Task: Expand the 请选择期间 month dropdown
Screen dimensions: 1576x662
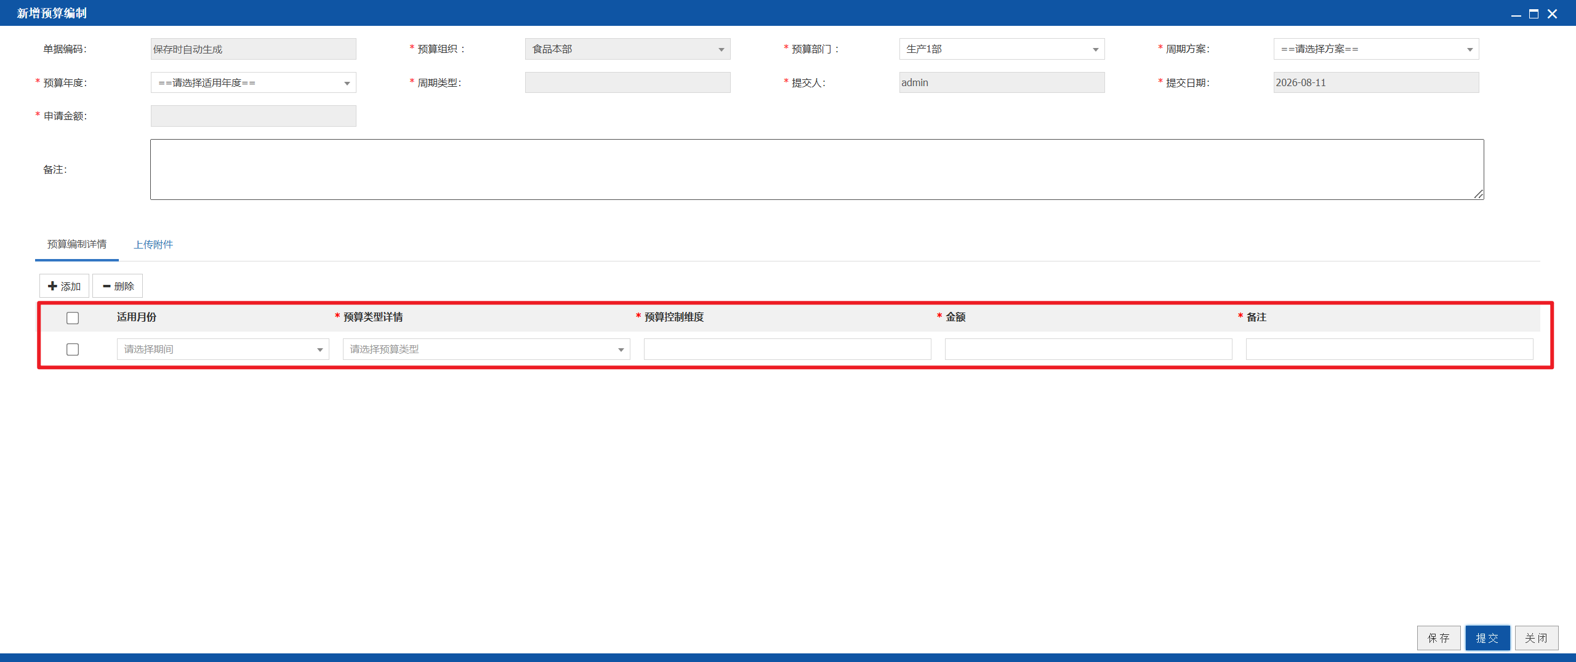Action: pyautogui.click(x=223, y=349)
